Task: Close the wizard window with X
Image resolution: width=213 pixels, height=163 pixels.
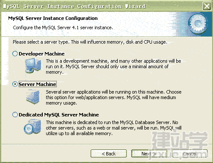Action: click(207, 6)
